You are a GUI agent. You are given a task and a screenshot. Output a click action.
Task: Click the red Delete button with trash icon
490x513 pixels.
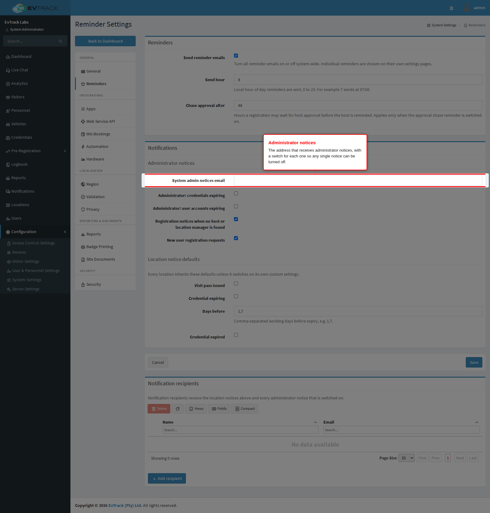(x=159, y=409)
